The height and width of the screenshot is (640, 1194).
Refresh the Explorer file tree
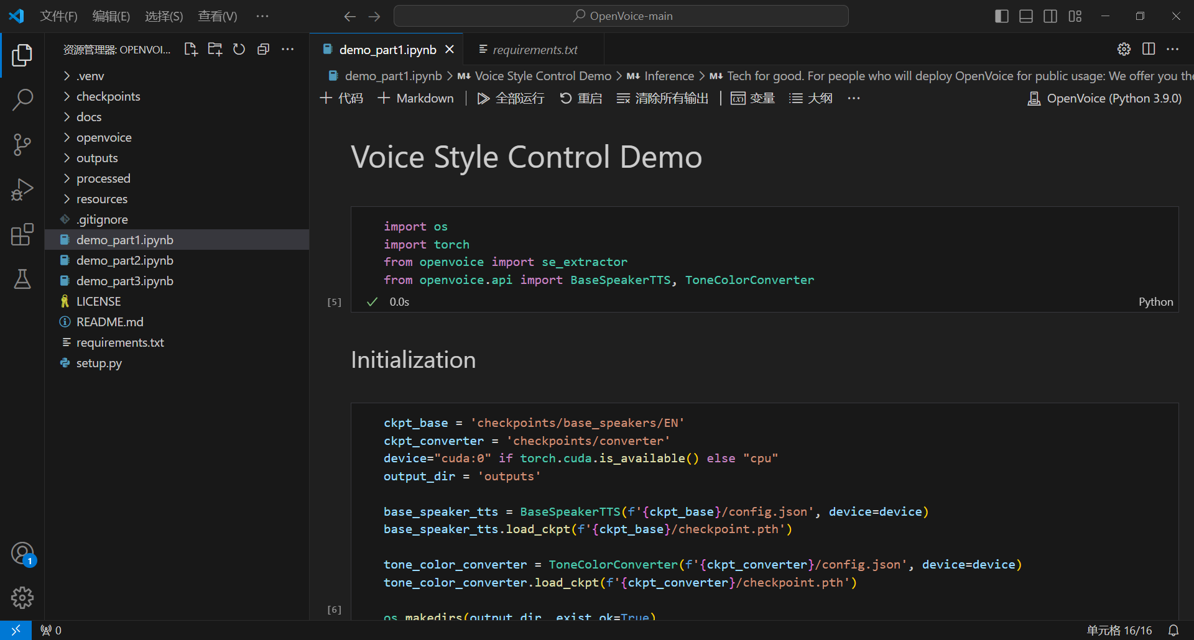(x=239, y=49)
